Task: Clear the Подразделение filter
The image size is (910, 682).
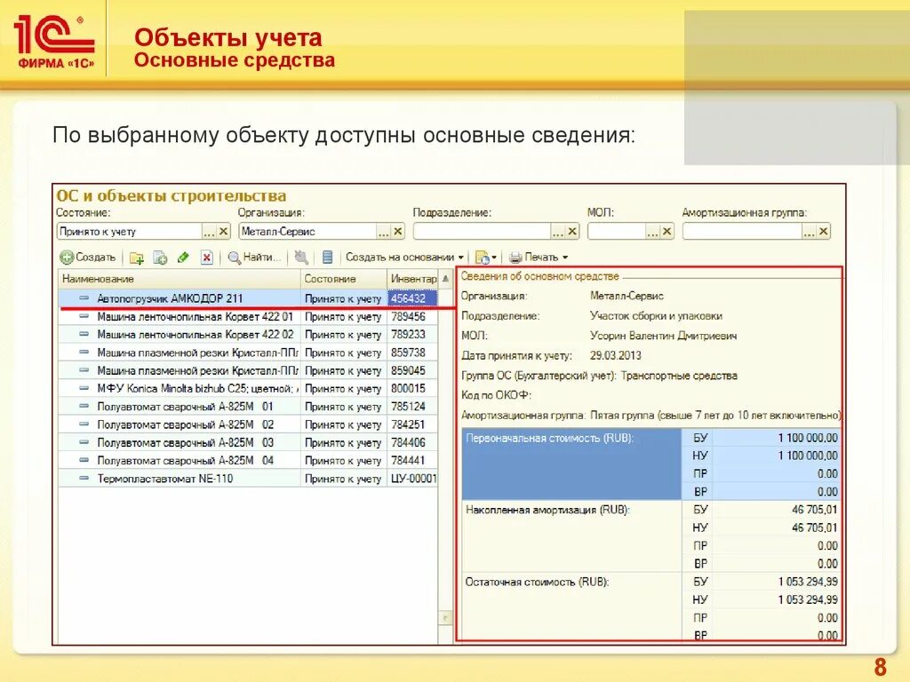Action: (572, 232)
